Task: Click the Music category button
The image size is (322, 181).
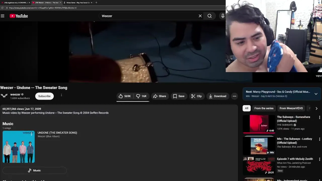Action: tap(34, 170)
